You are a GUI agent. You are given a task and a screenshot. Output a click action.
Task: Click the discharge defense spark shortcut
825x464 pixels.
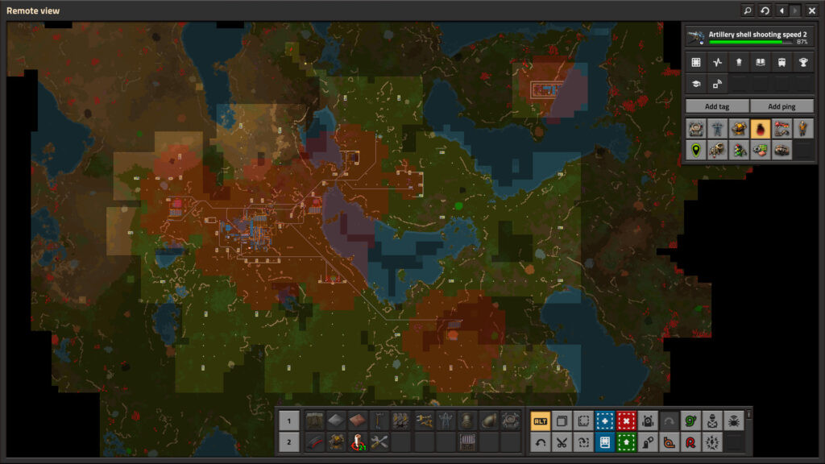(712, 442)
